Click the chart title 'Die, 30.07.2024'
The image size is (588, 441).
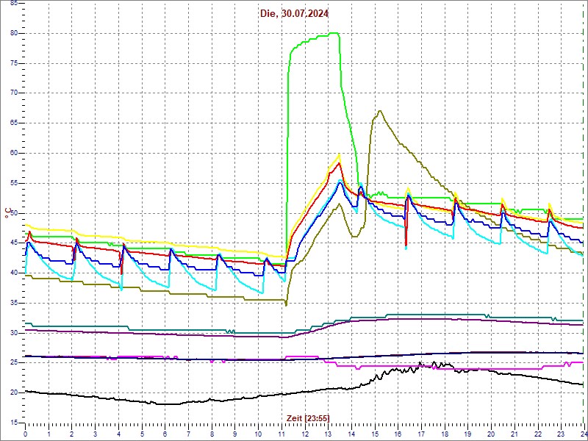pos(295,14)
